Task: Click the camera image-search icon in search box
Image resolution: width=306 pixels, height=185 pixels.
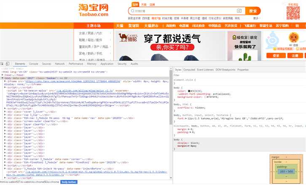Action: click(239, 11)
